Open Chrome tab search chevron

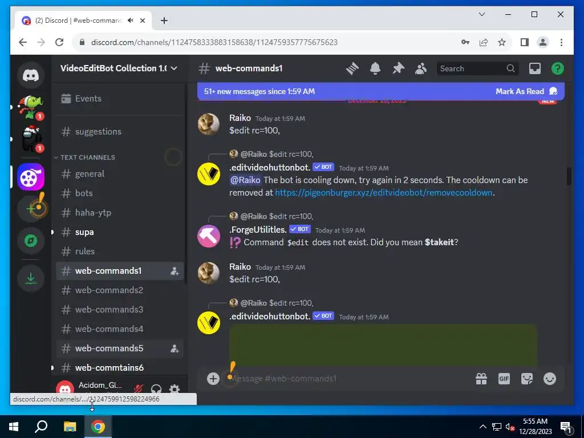click(x=481, y=14)
